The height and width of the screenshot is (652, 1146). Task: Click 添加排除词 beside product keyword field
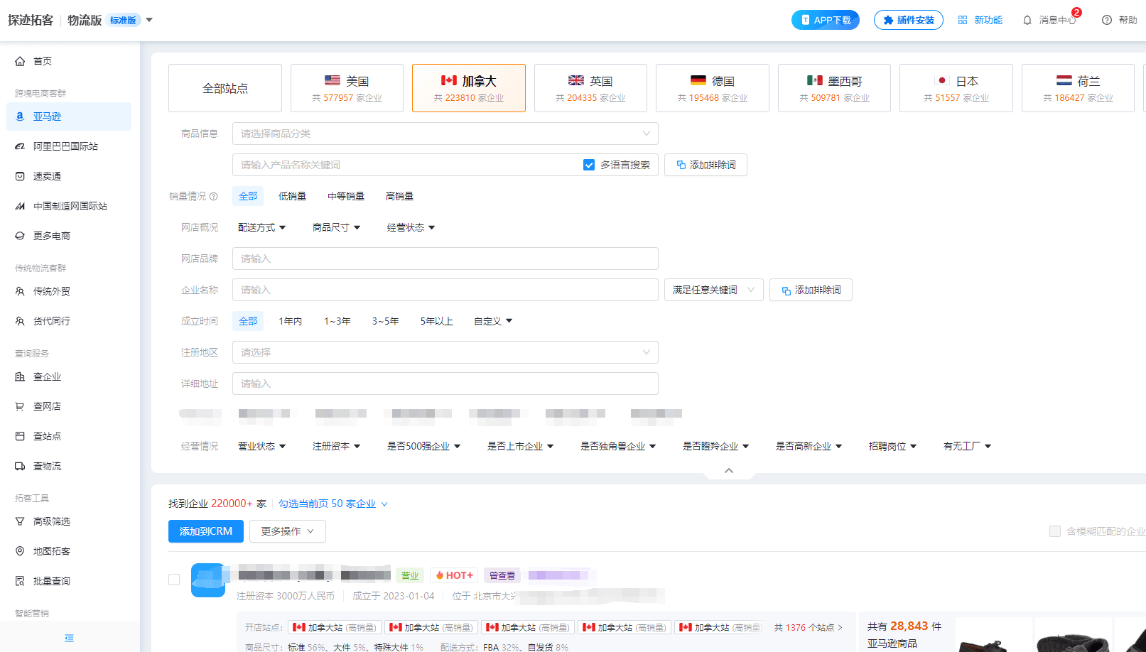pos(706,165)
